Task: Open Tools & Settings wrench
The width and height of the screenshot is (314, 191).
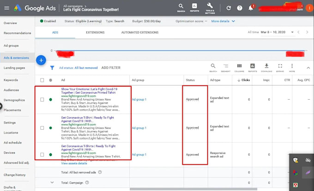Action: [x=210, y=8]
